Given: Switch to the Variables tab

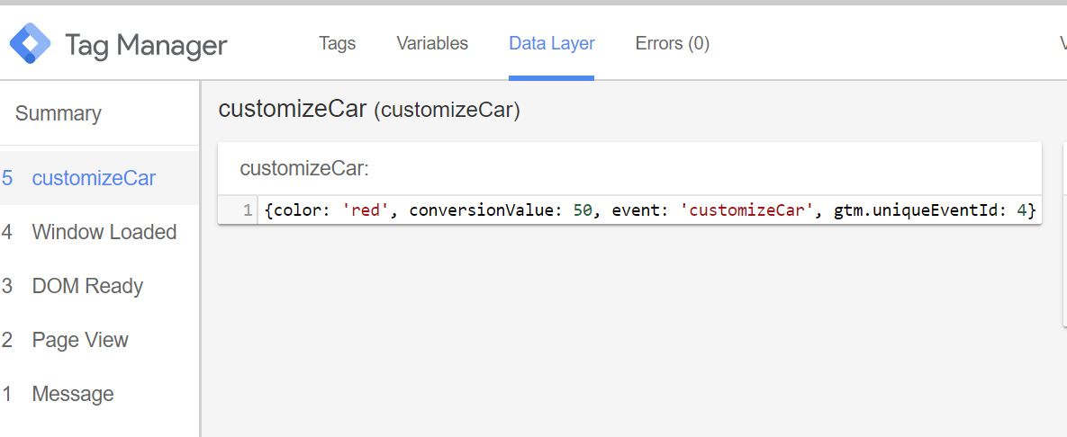Looking at the screenshot, I should tap(432, 43).
